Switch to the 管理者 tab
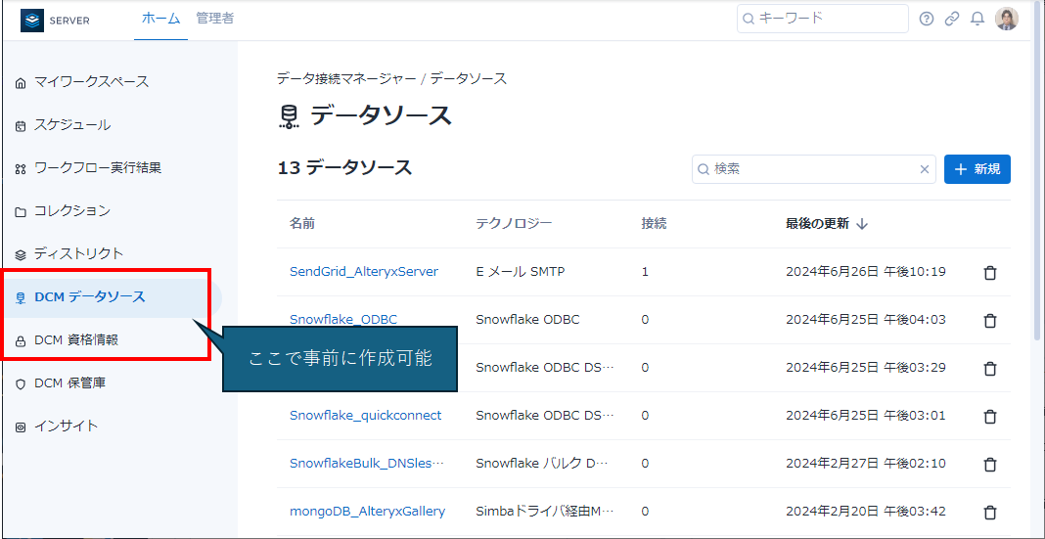 (x=214, y=19)
